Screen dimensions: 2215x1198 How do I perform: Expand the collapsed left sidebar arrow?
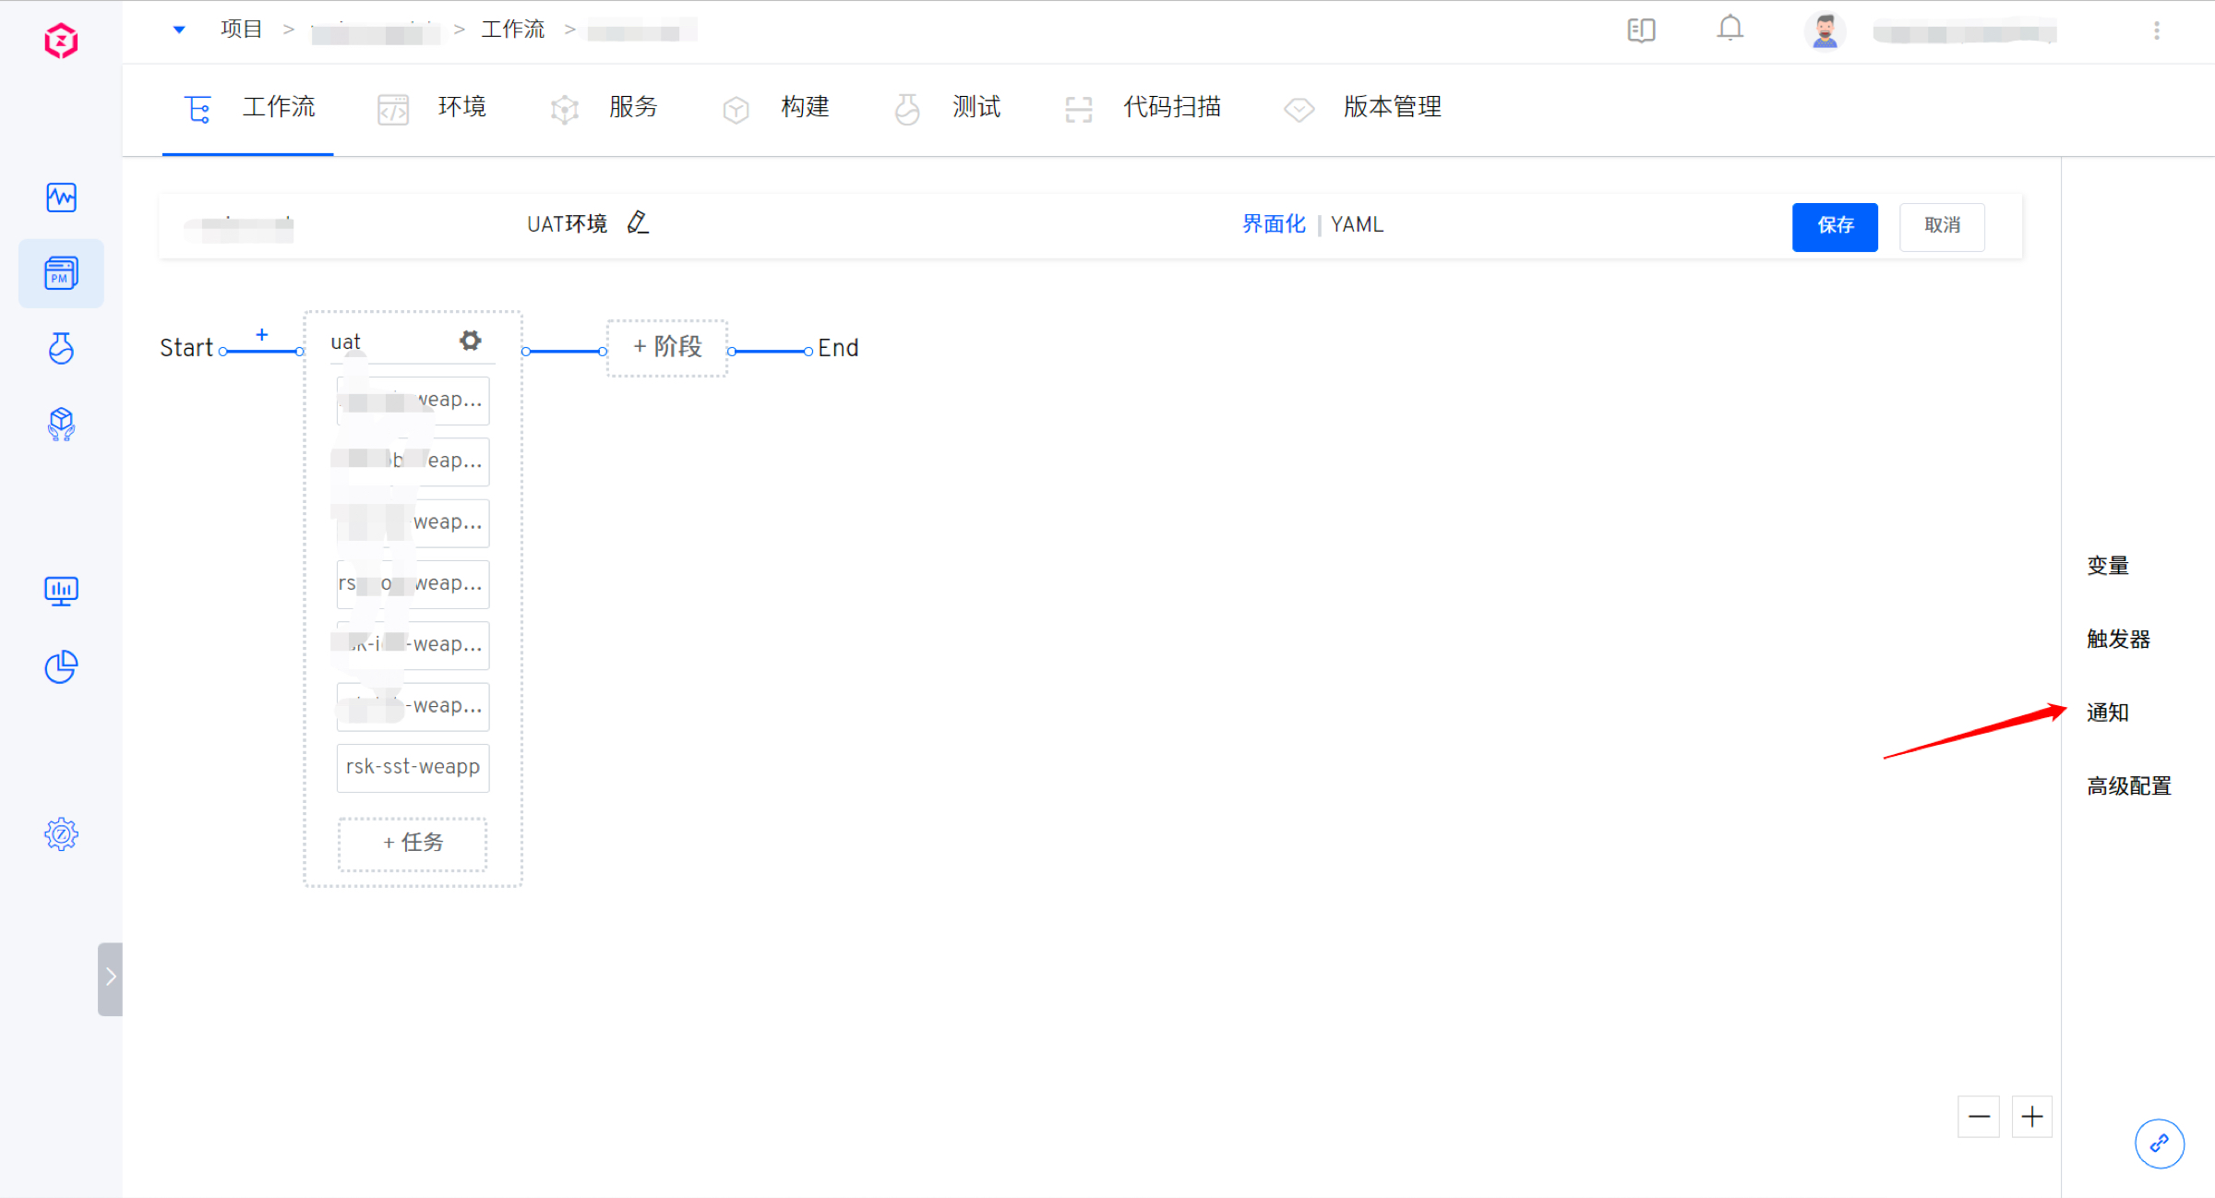tap(110, 977)
